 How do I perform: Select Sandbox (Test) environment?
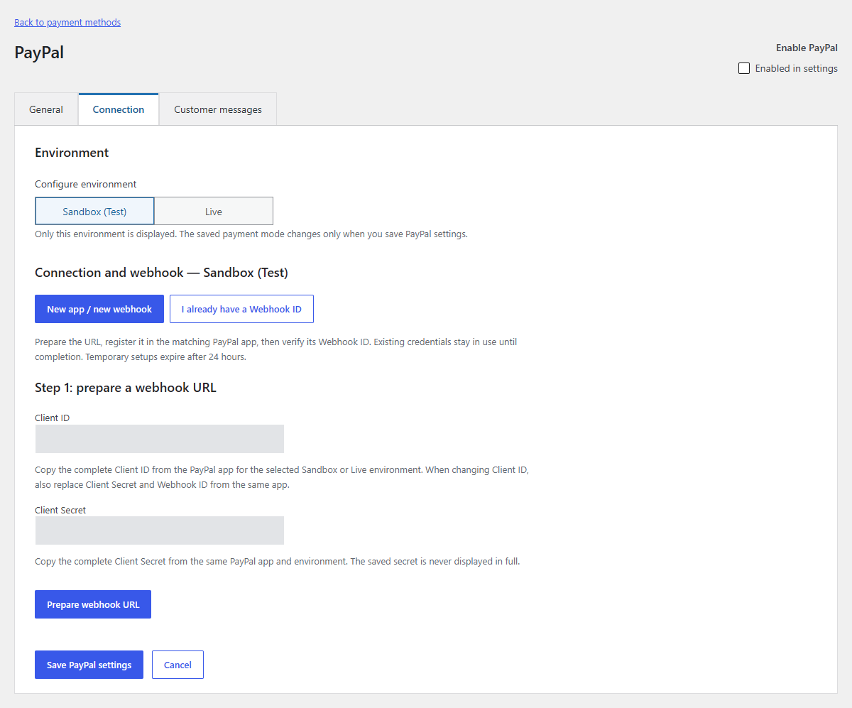(94, 212)
